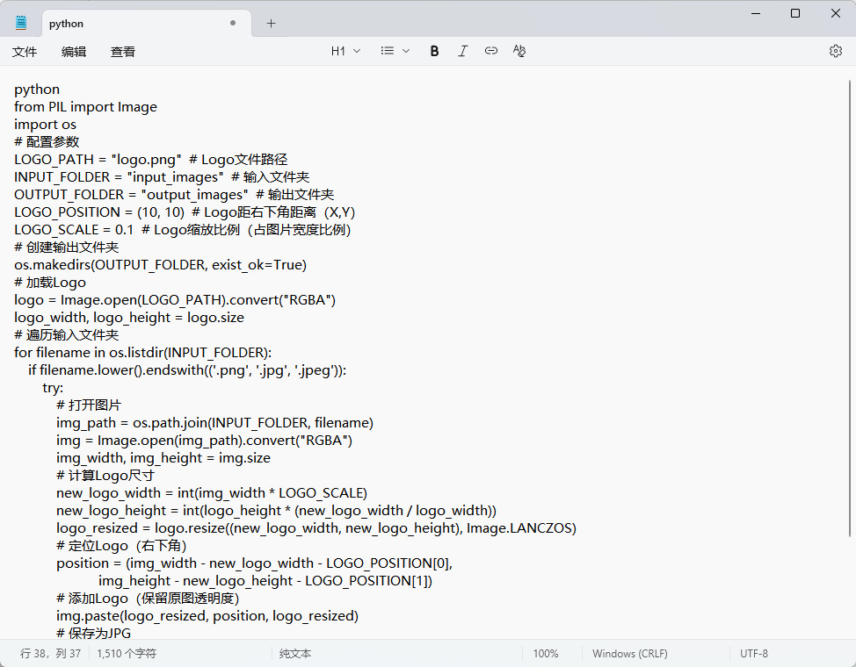Click the comment "# 遍历输入文件夹"
This screenshot has height=667, width=856.
pos(67,335)
